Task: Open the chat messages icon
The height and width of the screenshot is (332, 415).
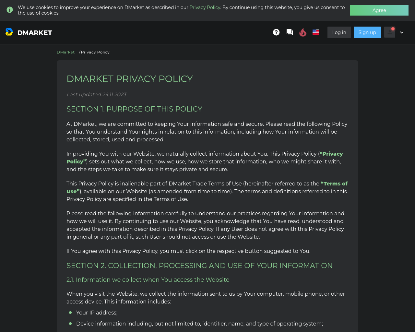Action: (x=290, y=32)
